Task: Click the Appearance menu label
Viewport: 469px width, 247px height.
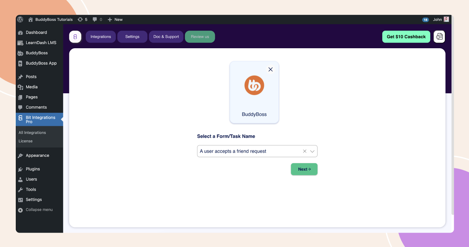Action: tap(38, 156)
